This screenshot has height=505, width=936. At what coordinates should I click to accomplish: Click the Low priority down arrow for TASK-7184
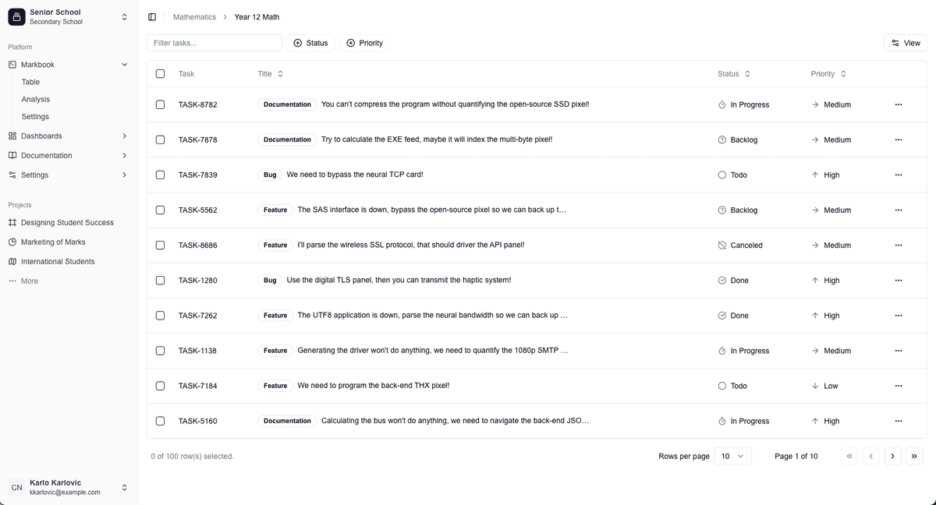[815, 386]
